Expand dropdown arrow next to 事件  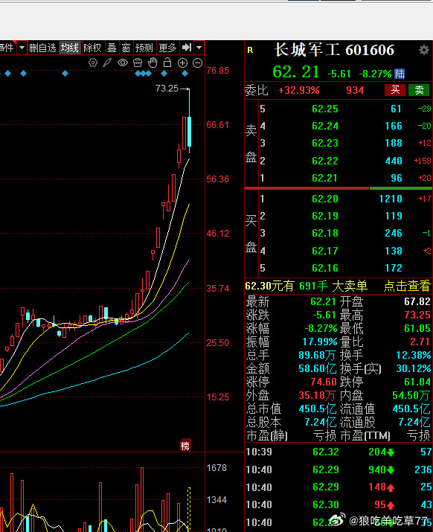click(x=22, y=48)
